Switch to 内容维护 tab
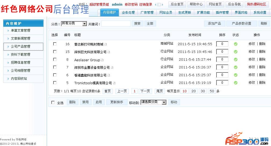The image size is (271, 146). click(x=109, y=12)
